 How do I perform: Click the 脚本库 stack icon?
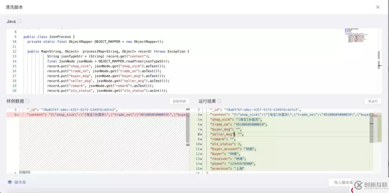pyautogui.click(x=10, y=182)
